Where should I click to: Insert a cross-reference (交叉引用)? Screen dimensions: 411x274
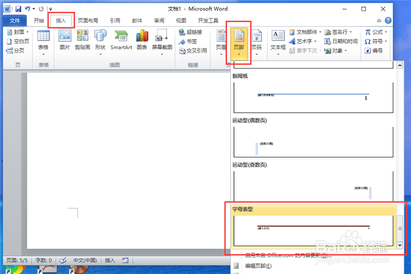pos(193,51)
